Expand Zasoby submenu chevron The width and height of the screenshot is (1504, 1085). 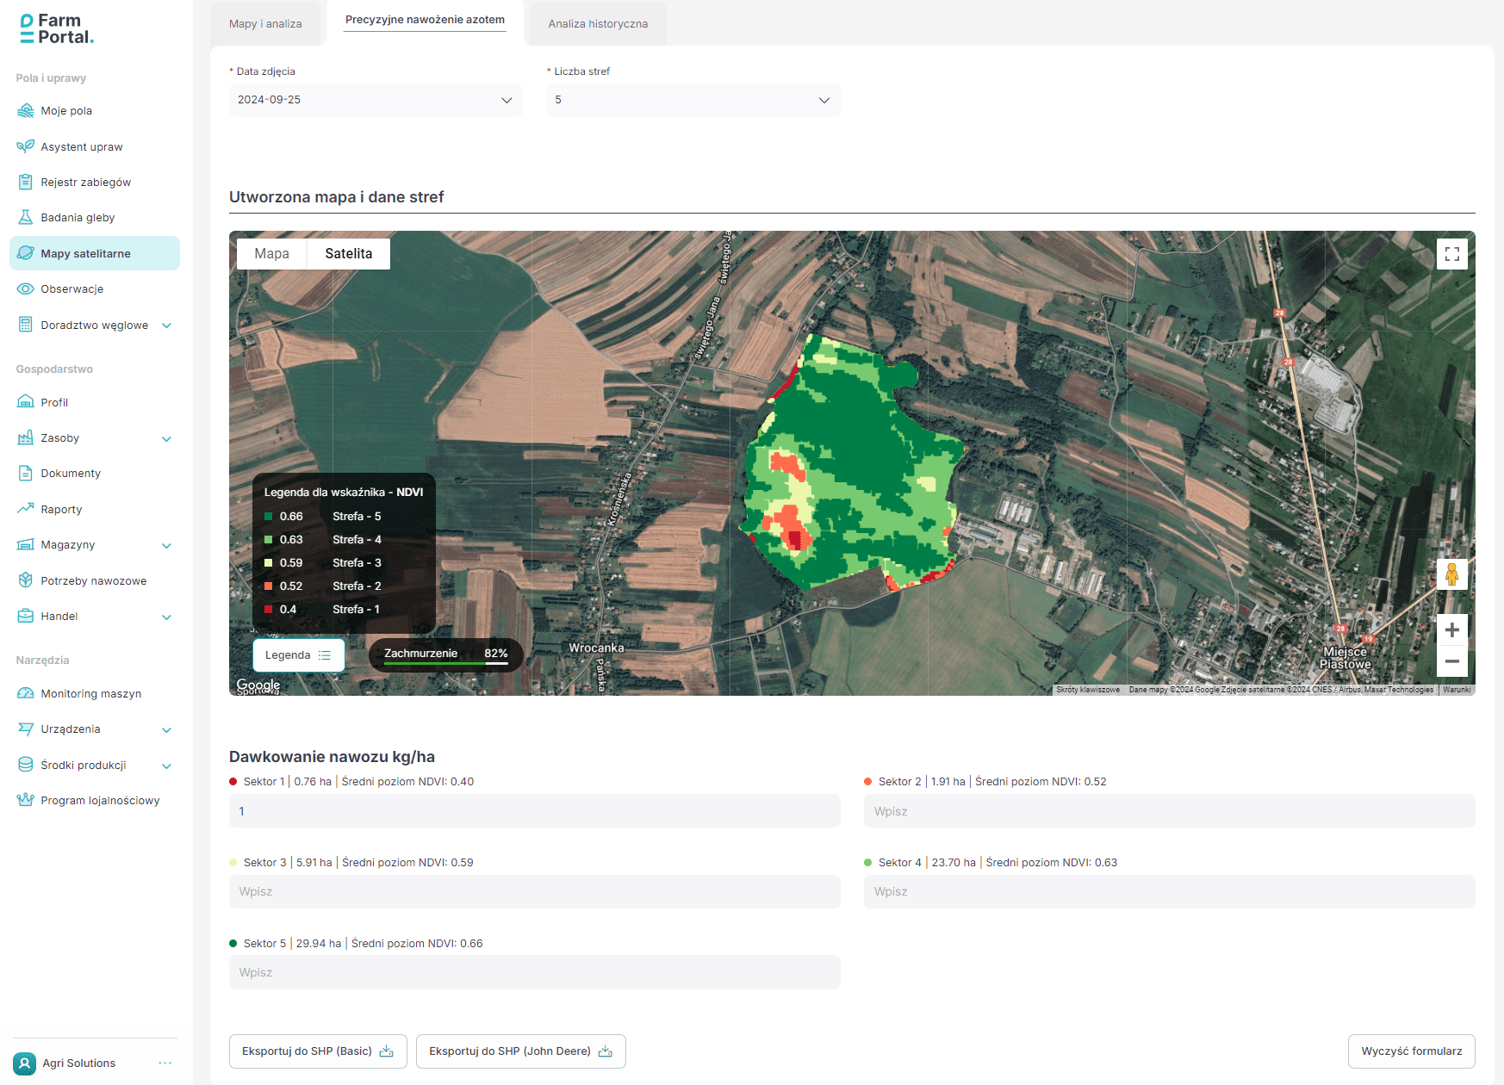click(167, 438)
